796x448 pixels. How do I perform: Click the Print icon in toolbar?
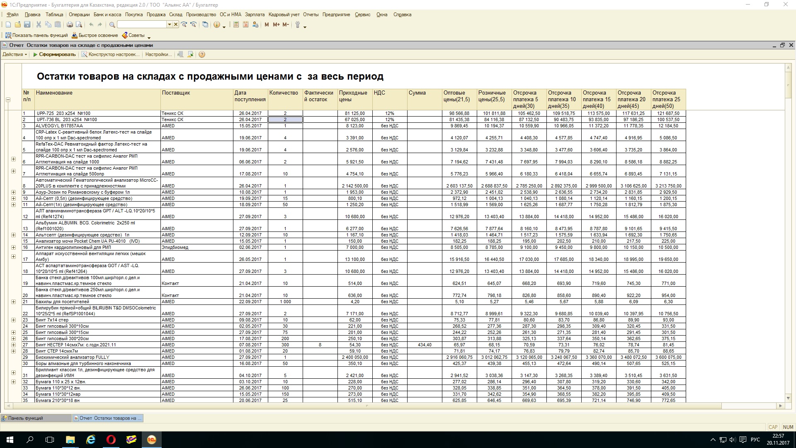click(x=70, y=25)
